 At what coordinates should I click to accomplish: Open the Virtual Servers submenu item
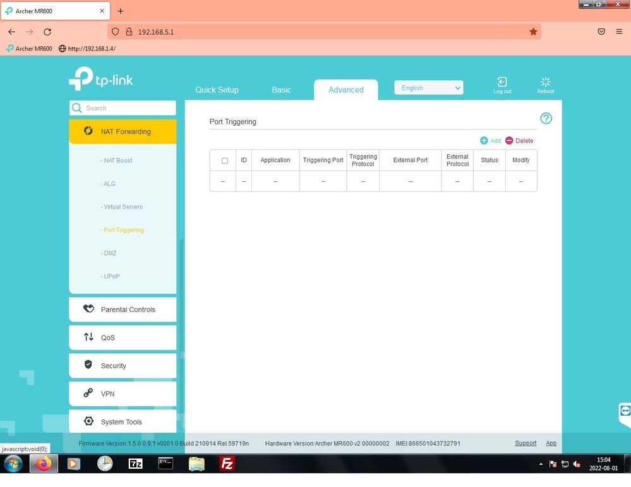pos(123,207)
